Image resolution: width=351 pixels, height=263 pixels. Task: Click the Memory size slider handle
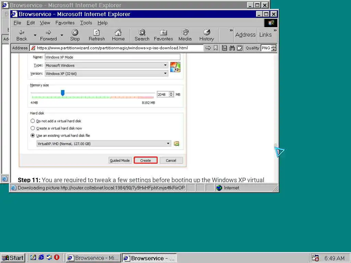click(63, 92)
